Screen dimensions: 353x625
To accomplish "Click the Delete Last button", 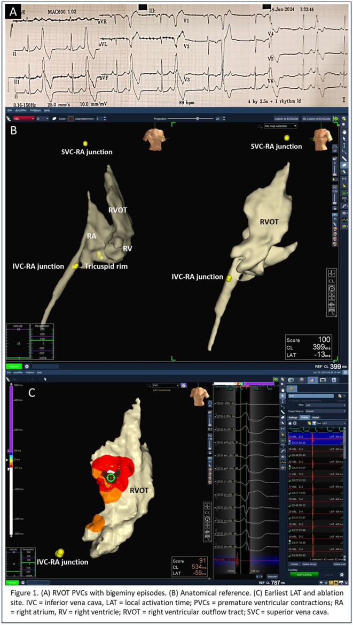I will (x=340, y=564).
